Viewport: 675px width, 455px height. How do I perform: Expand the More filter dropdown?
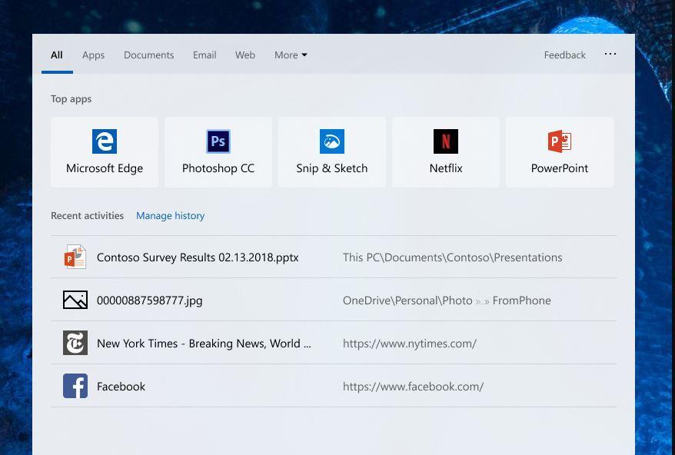291,55
